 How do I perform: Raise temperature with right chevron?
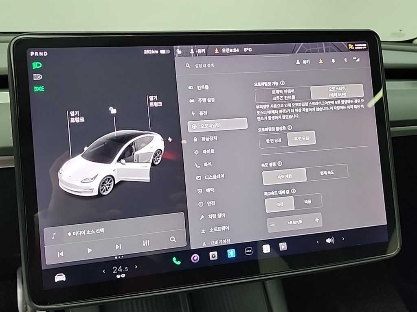[x=136, y=267]
